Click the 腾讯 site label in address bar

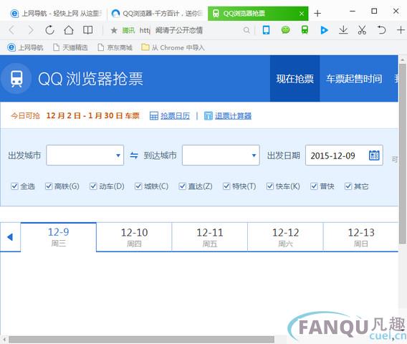128,31
